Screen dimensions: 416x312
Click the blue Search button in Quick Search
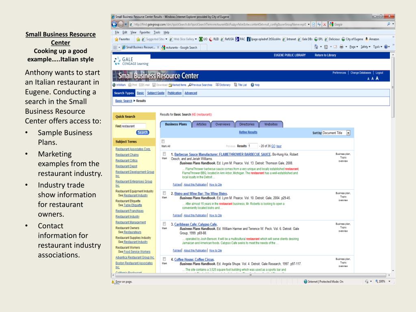(143, 133)
